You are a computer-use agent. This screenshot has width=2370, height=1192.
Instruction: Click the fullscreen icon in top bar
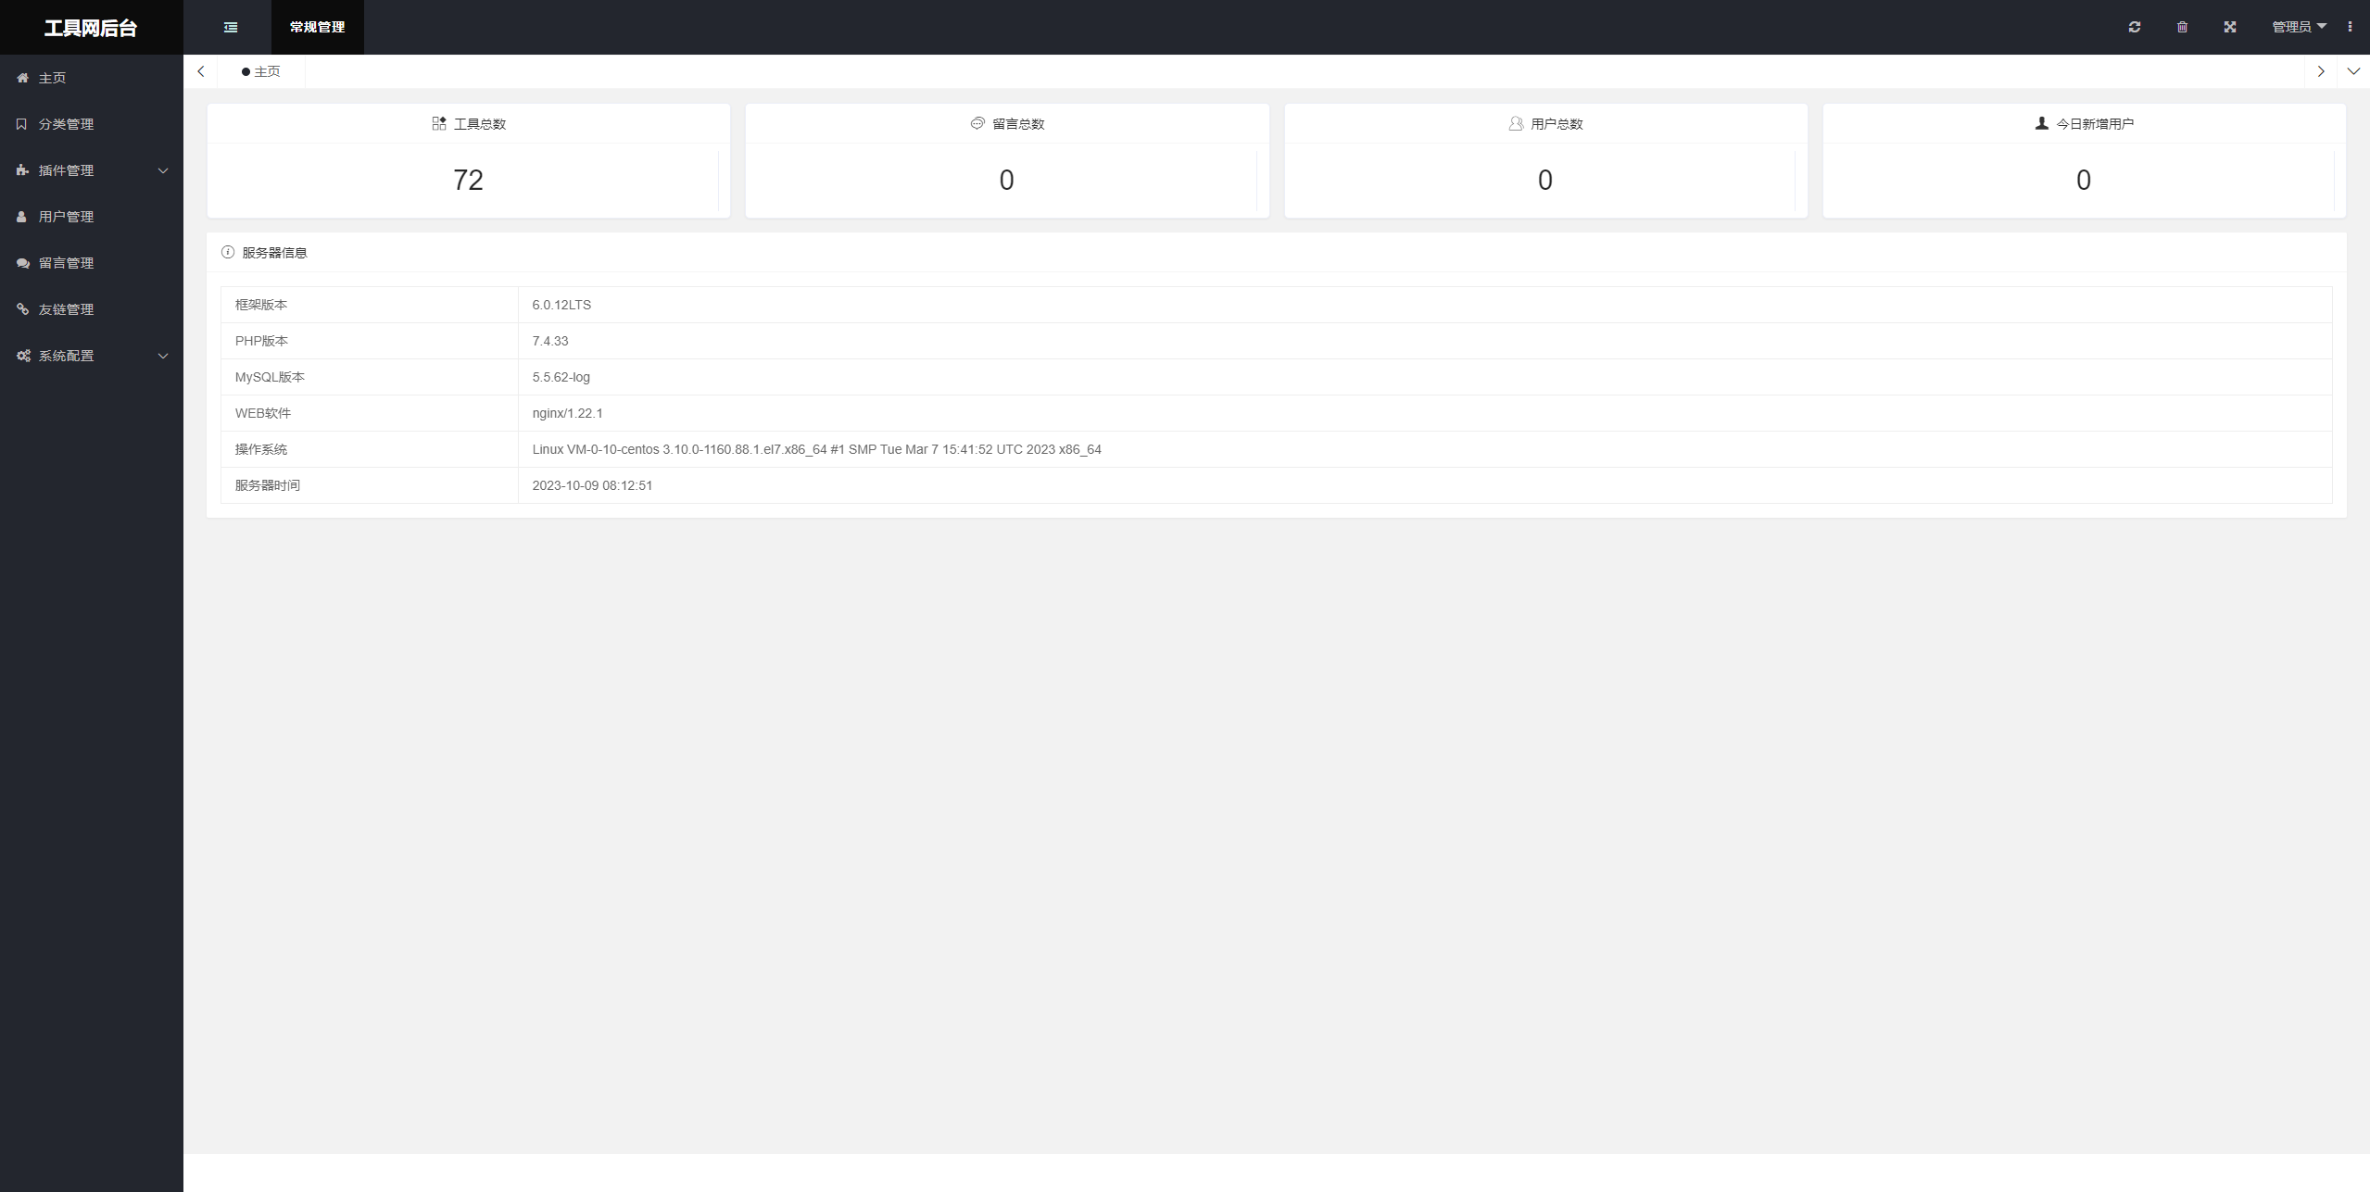click(x=2230, y=27)
